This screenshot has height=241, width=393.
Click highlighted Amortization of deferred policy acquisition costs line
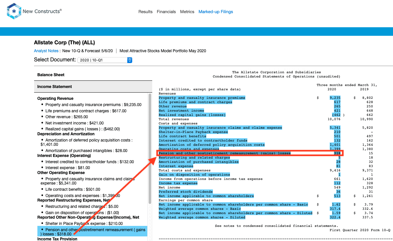[x=212, y=145]
